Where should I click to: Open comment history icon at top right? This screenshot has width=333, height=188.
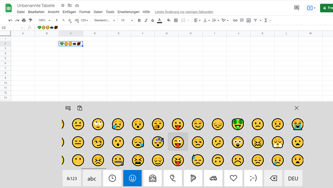(297, 8)
